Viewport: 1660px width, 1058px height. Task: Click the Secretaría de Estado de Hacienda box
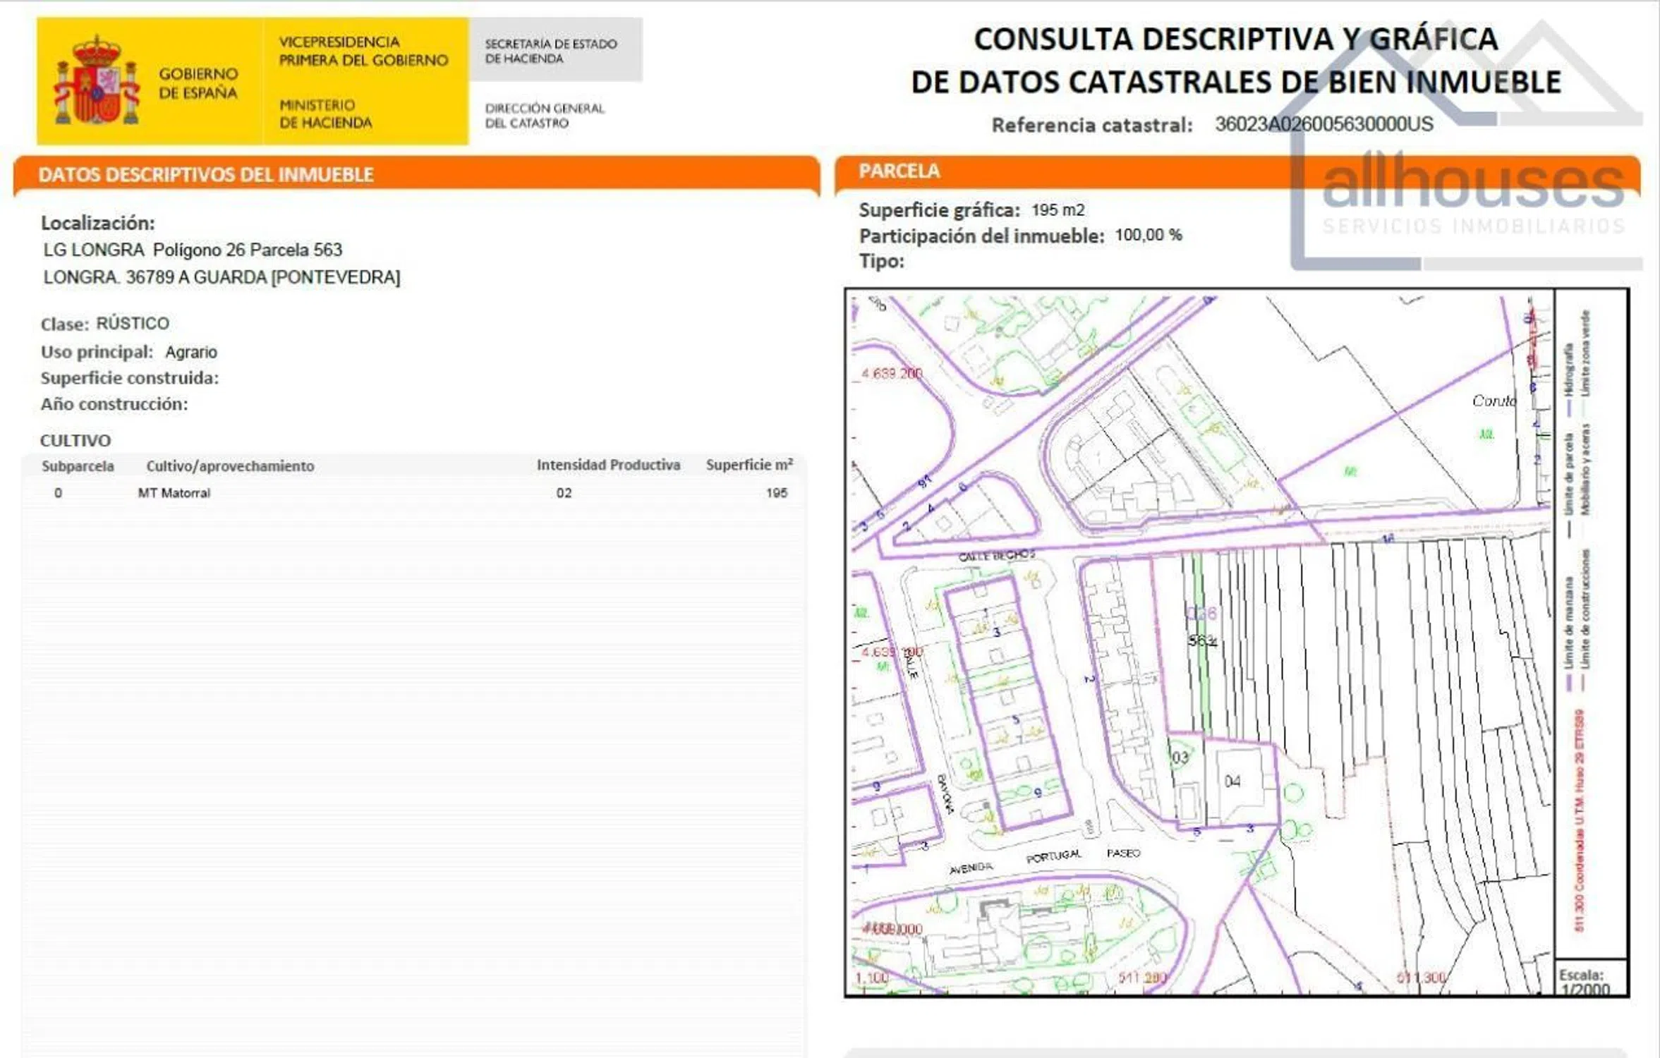point(555,51)
